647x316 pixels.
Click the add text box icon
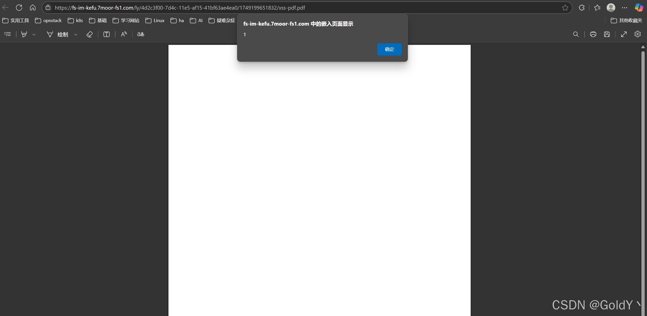pos(107,34)
